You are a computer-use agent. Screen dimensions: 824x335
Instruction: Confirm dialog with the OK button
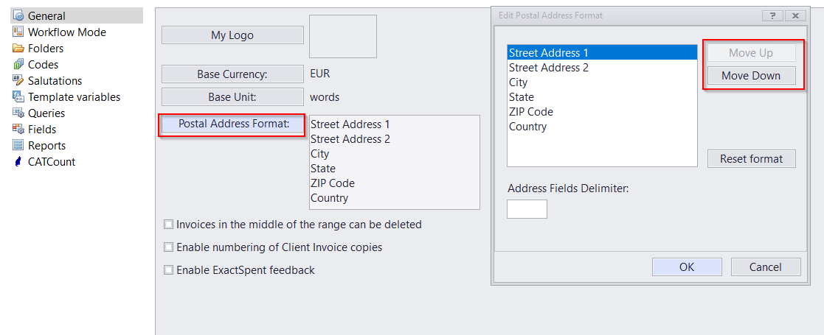click(687, 267)
